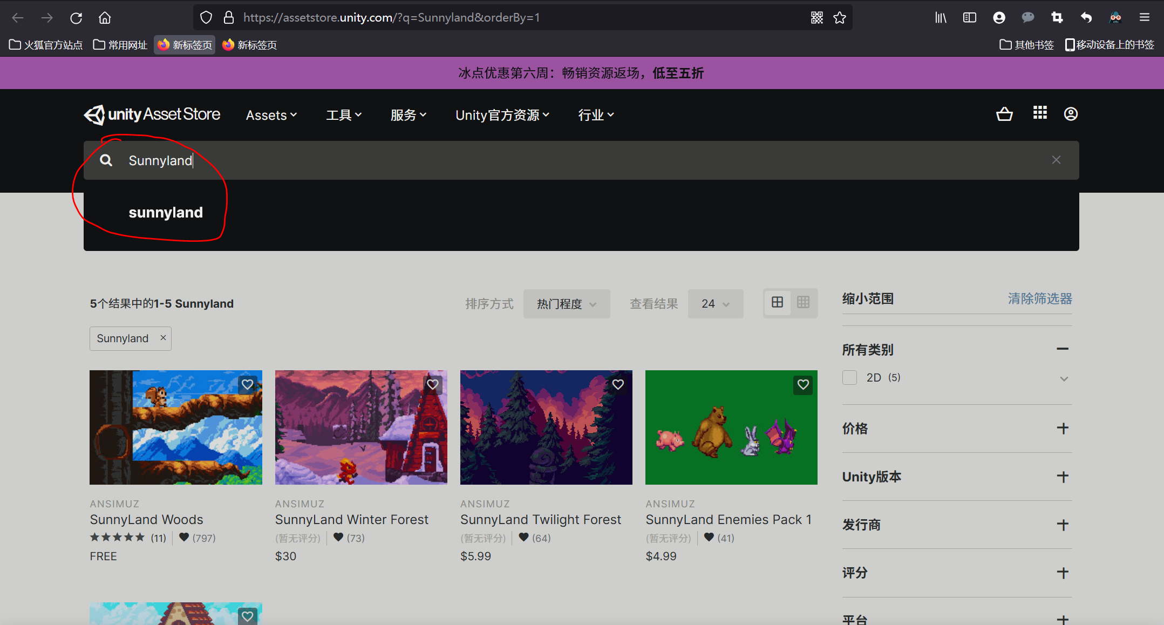This screenshot has height=625, width=1164.
Task: Favorite SunnyLand Woods with heart icon
Action: click(248, 385)
